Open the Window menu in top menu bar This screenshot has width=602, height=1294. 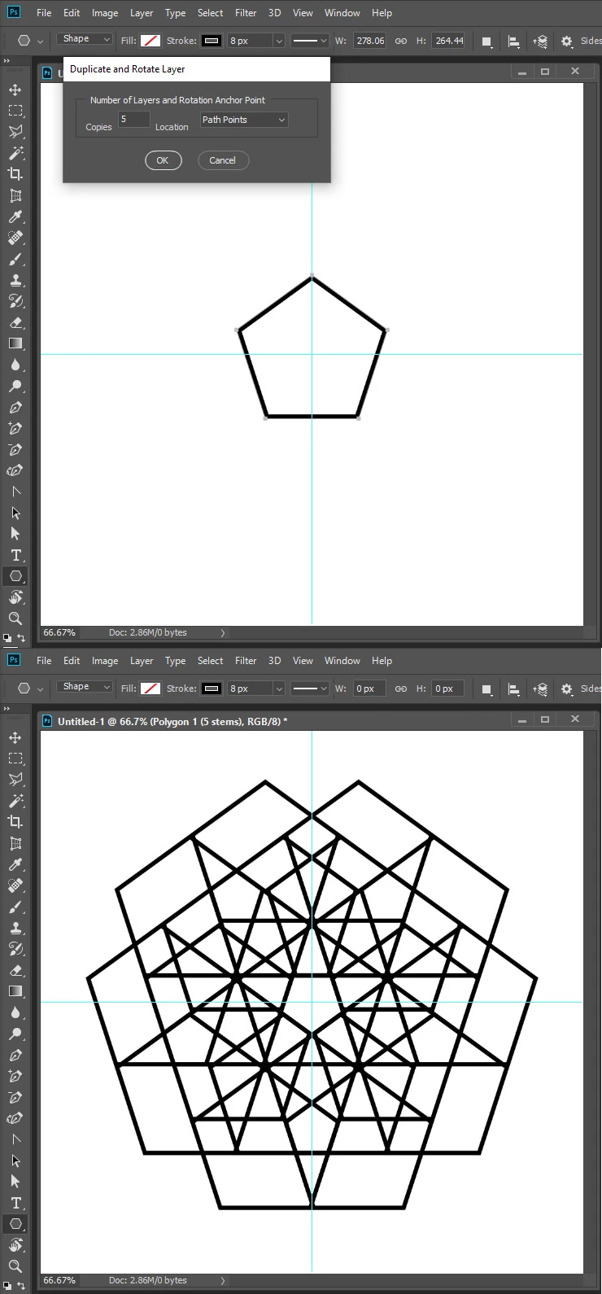coord(342,13)
